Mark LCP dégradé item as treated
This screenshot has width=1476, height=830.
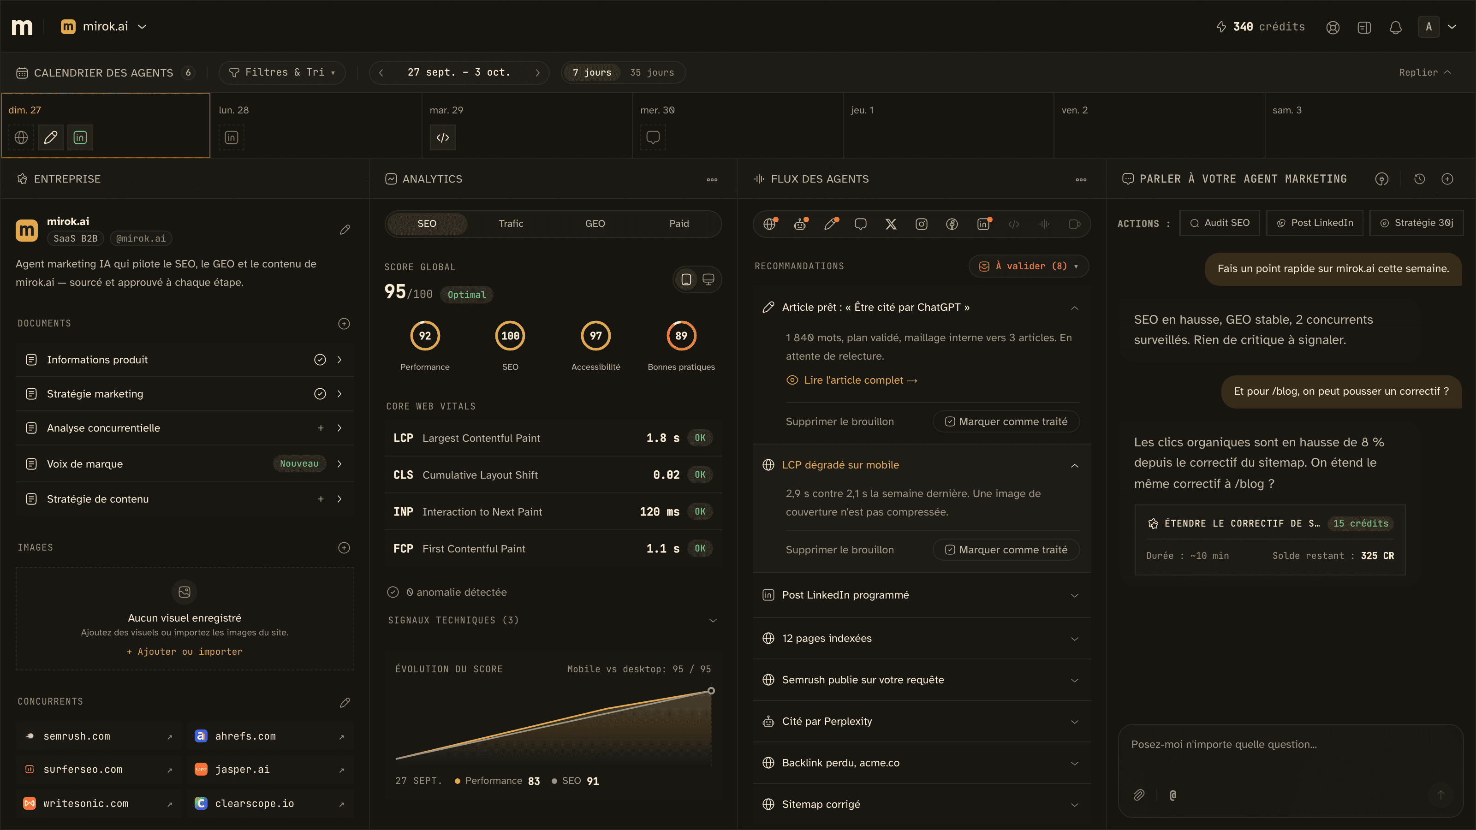1006,550
